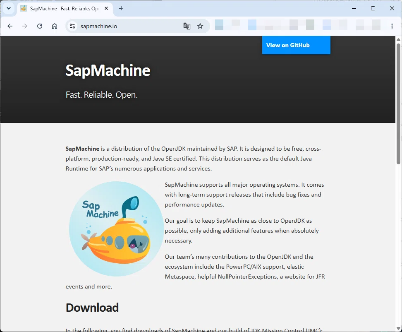402x332 pixels.
Task: Open the browser home page
Action: (54, 26)
